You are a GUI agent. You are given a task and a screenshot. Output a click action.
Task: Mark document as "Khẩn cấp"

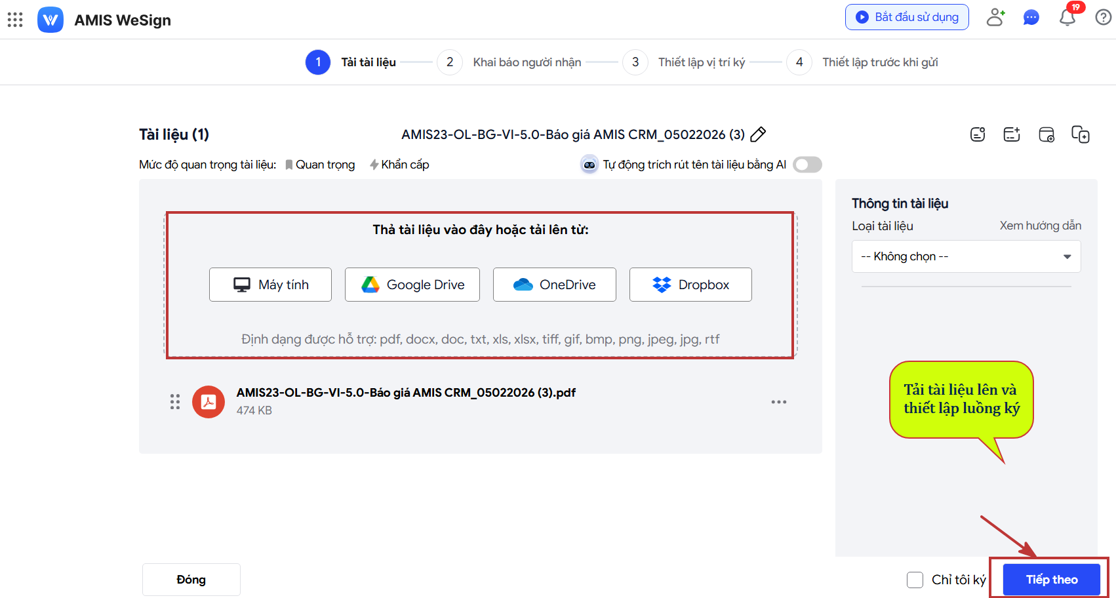399,165
